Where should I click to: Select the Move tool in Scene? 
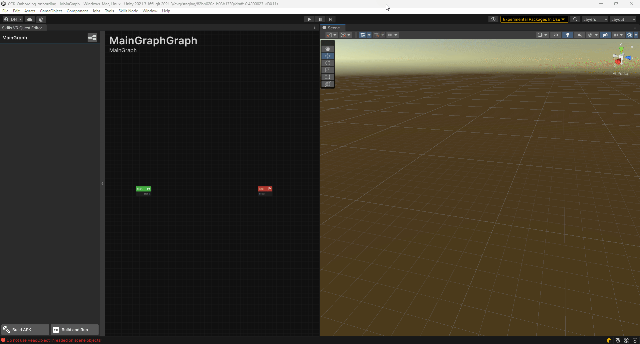[328, 56]
